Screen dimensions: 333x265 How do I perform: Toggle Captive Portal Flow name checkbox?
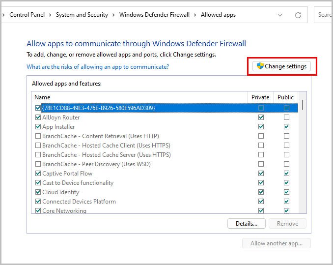[x=38, y=174]
